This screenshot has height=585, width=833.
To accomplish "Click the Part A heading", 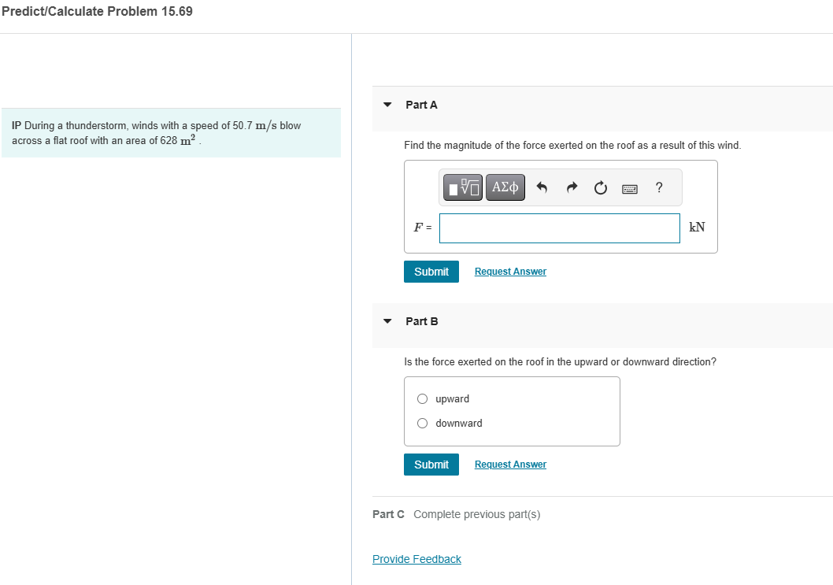I will point(421,104).
